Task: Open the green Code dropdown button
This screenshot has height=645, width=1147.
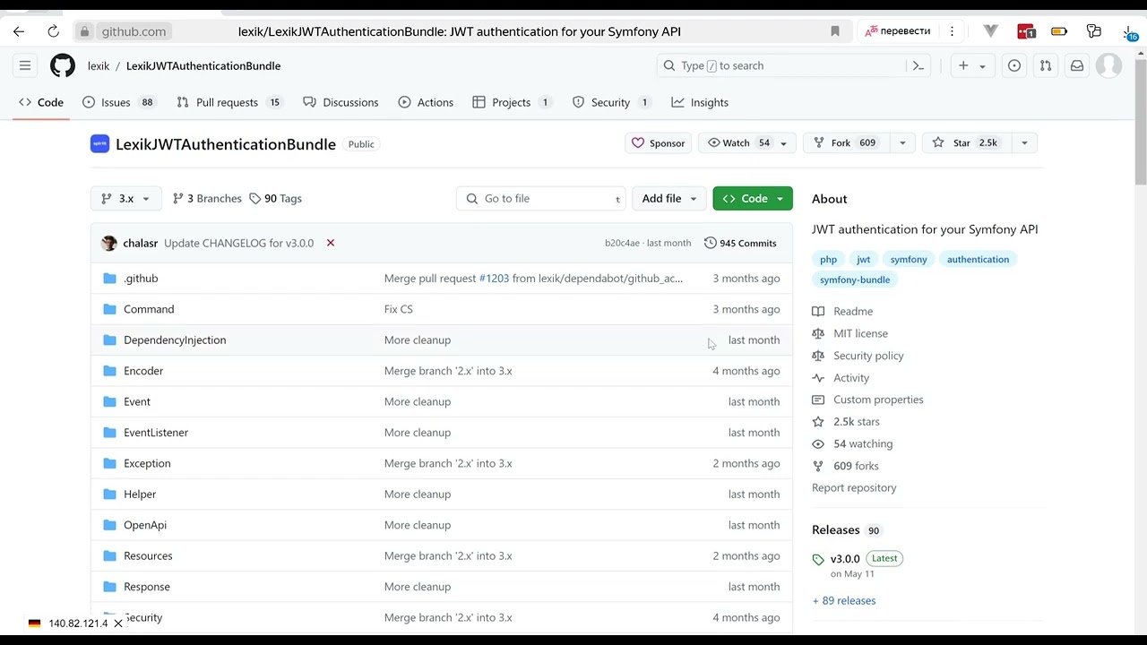Action: coord(753,199)
